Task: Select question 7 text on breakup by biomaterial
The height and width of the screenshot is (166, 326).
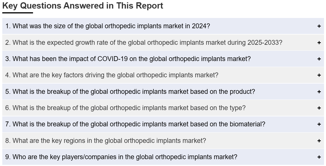Action: coord(135,124)
